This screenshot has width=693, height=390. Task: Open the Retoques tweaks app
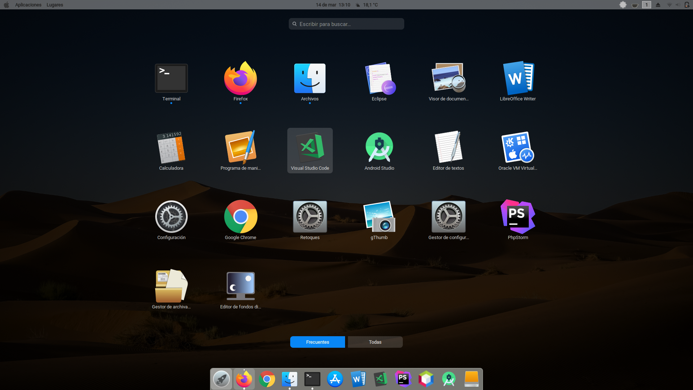tap(310, 220)
